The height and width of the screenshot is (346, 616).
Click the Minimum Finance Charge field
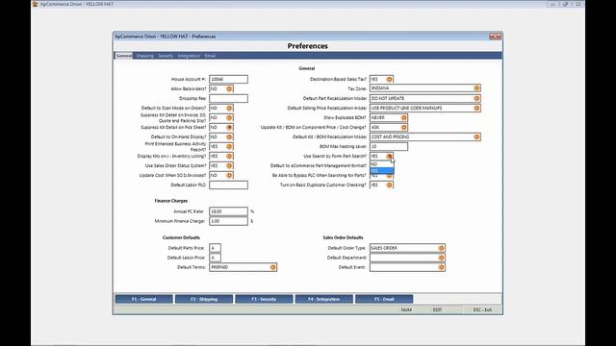(x=228, y=221)
